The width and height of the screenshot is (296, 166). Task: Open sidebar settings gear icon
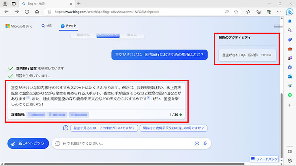290,160
